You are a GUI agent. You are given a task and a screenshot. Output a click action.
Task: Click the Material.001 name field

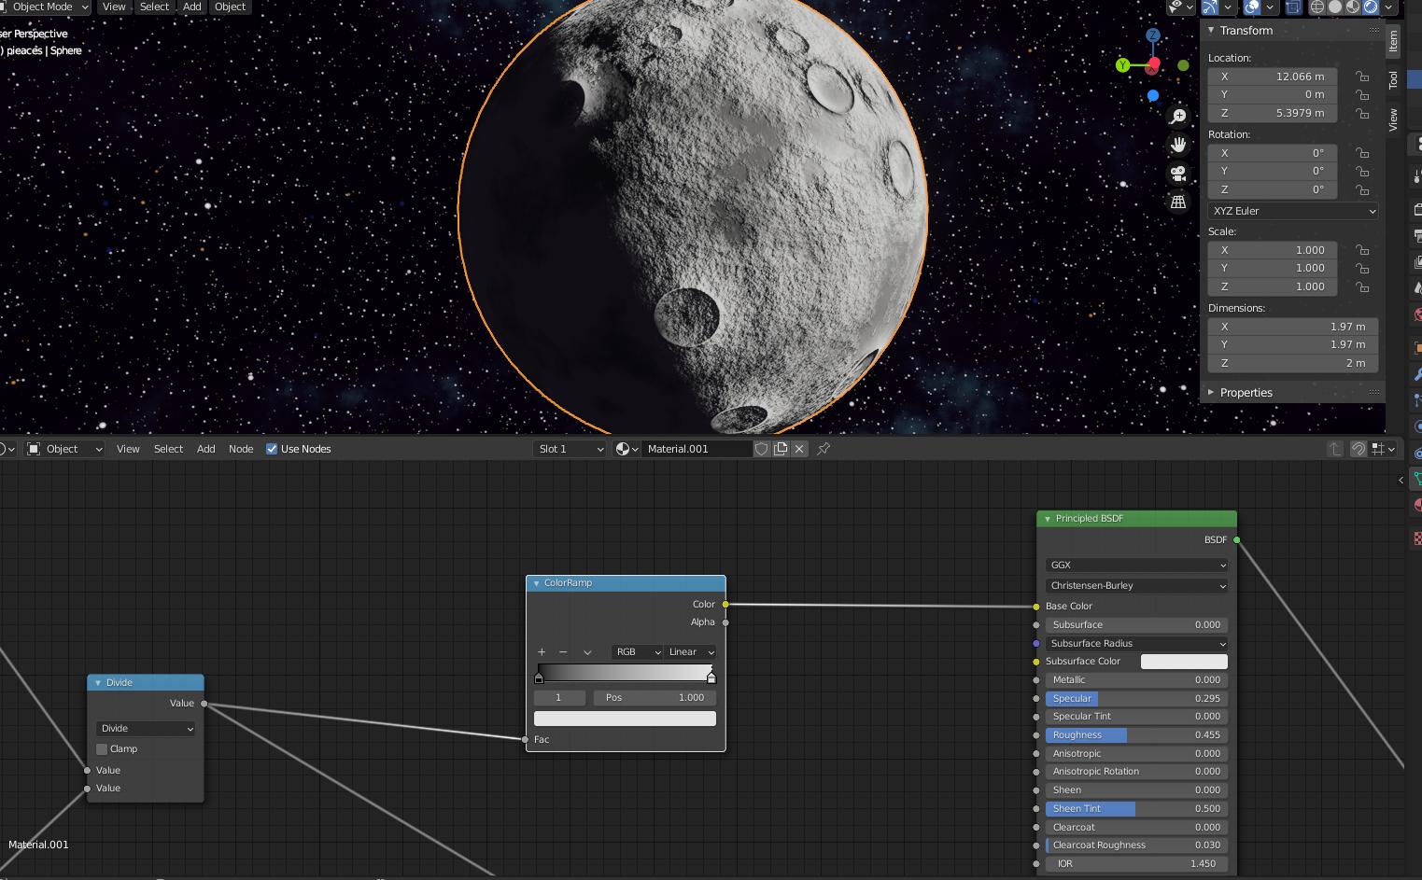tap(697, 449)
